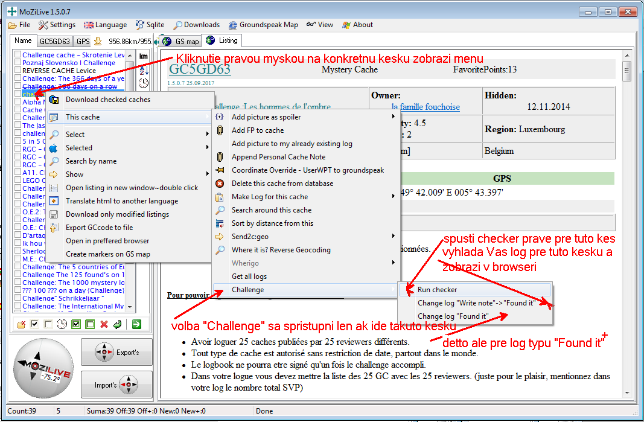Click the listing scrollbar down arrow

coord(626,392)
